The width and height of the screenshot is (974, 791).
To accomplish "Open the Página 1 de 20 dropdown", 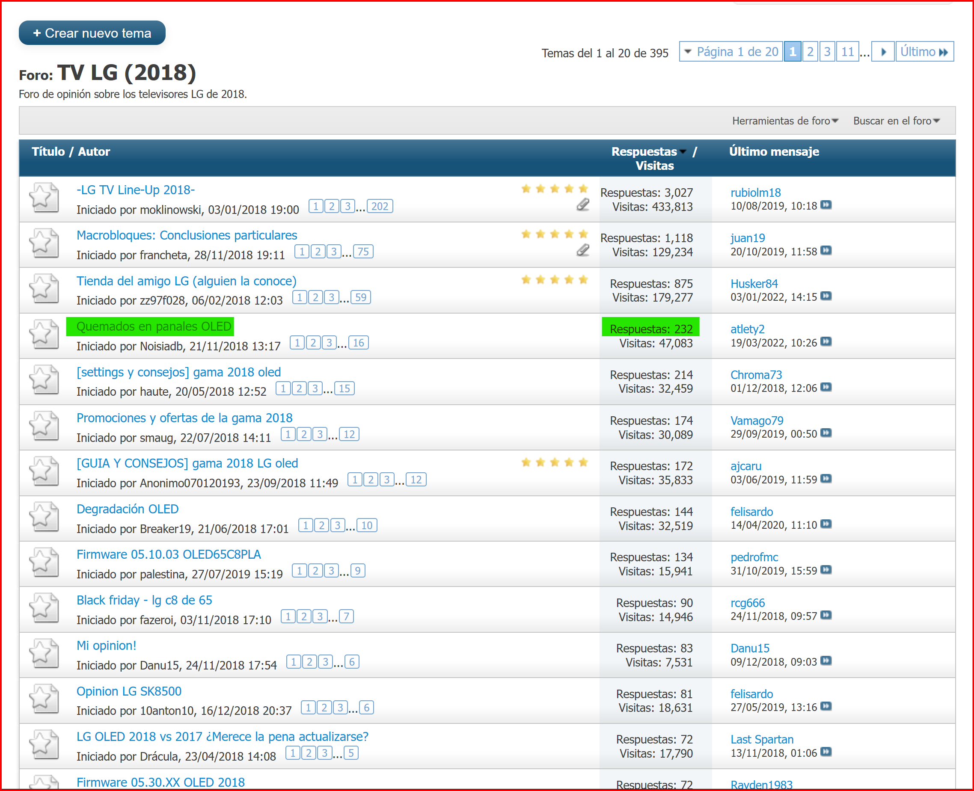I will click(x=731, y=51).
